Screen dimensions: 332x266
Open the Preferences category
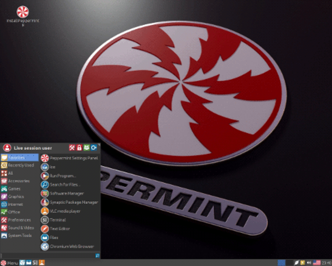click(20, 220)
